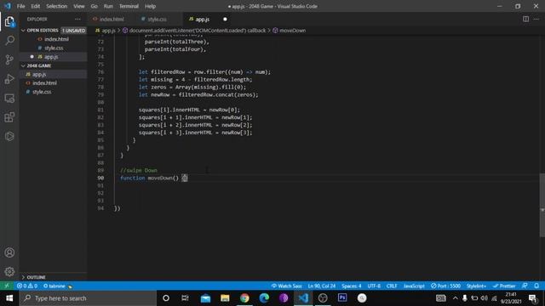Click the Windows taskbar search box

coord(88,298)
